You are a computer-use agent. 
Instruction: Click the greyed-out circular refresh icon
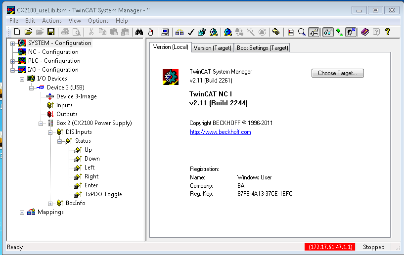(x=262, y=32)
